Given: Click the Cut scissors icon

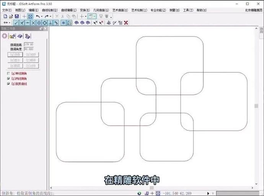Looking at the screenshot, I should pos(62,16).
